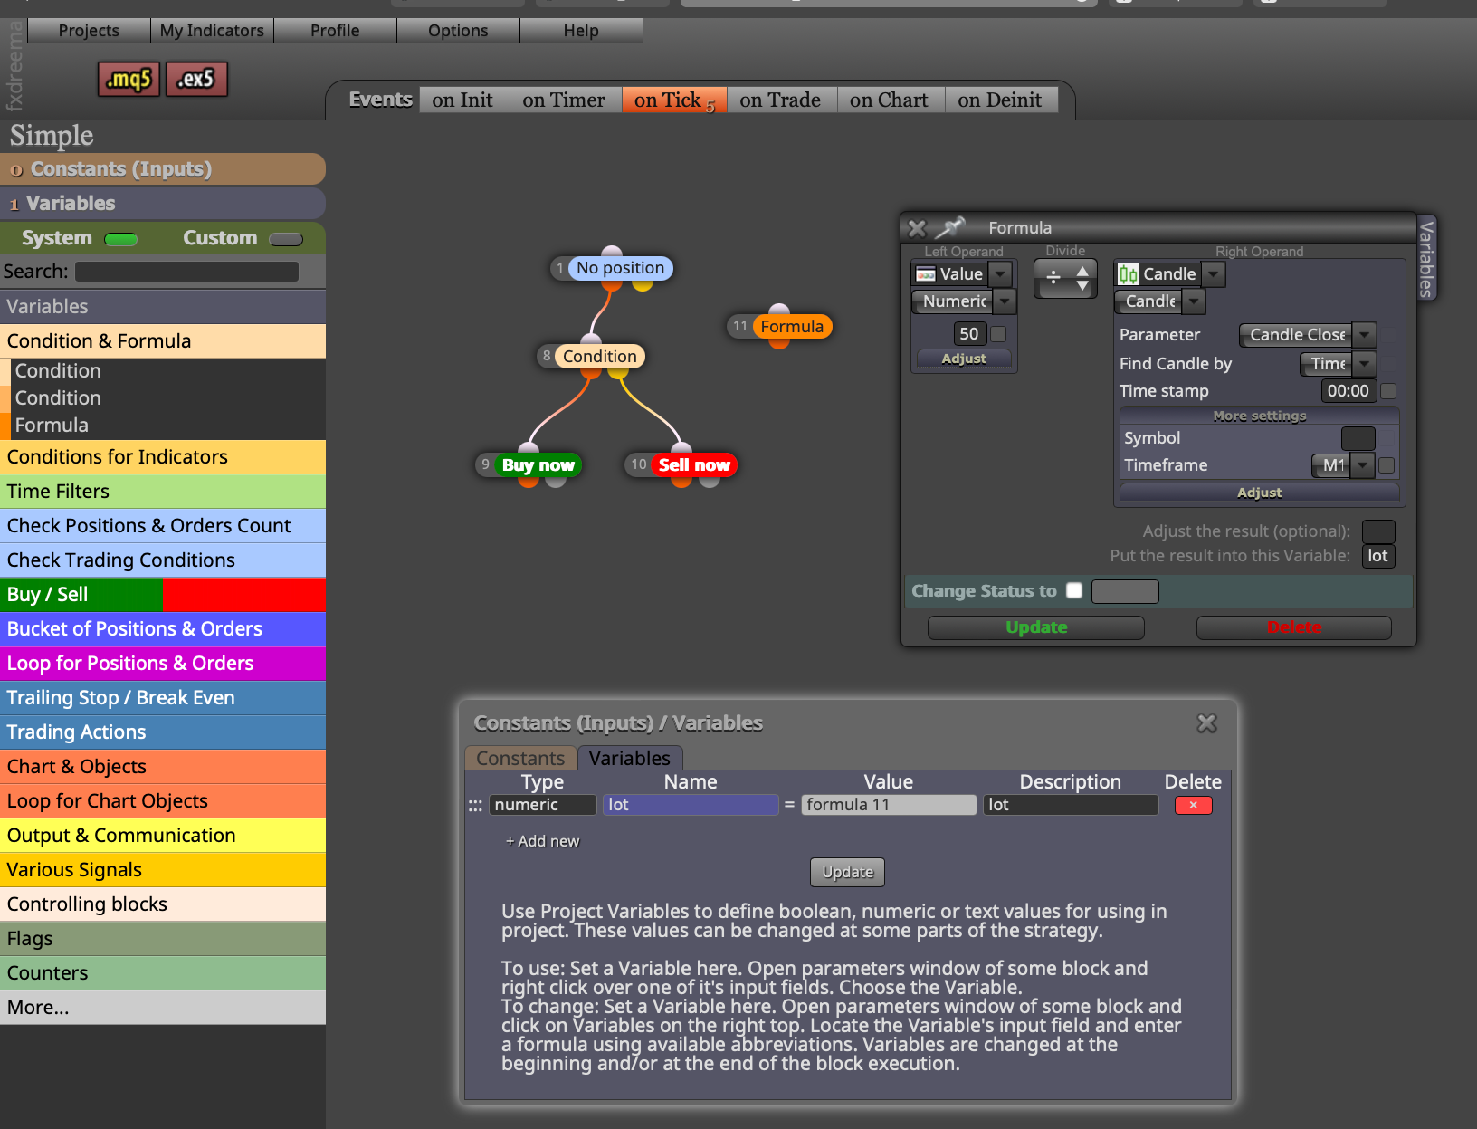The image size is (1477, 1129).
Task: Close the Formula parameters panel
Action: pyautogui.click(x=917, y=228)
